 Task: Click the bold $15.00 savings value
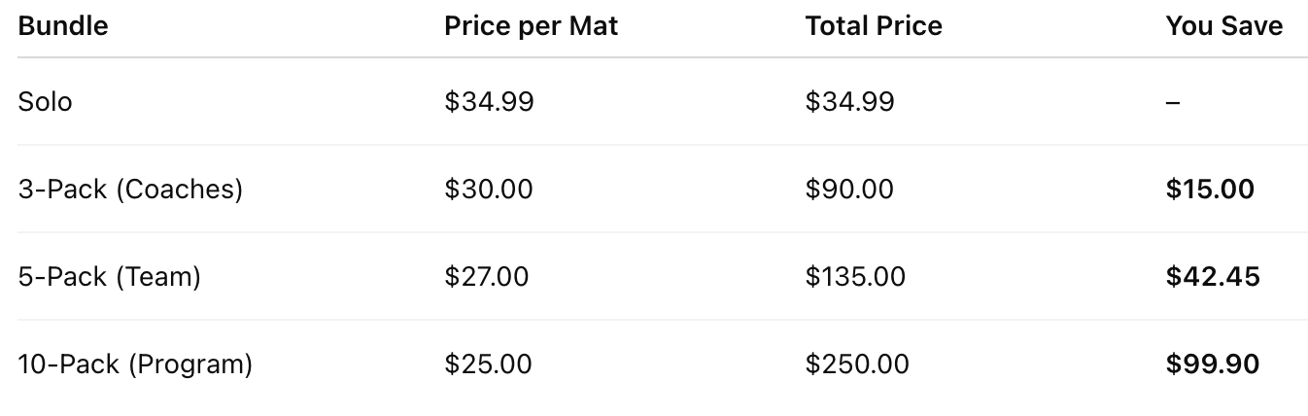point(1210,189)
